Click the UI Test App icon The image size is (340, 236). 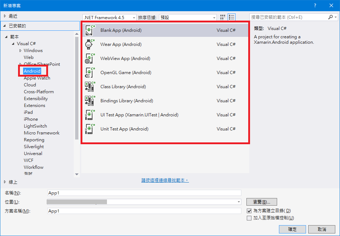(x=90, y=115)
